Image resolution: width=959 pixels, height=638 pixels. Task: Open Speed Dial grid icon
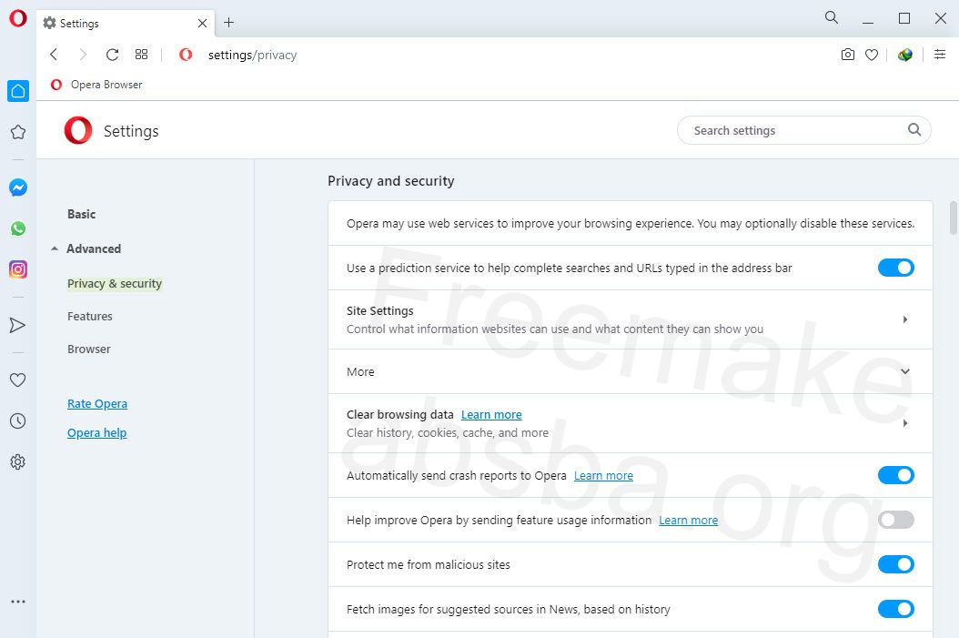[x=141, y=55]
